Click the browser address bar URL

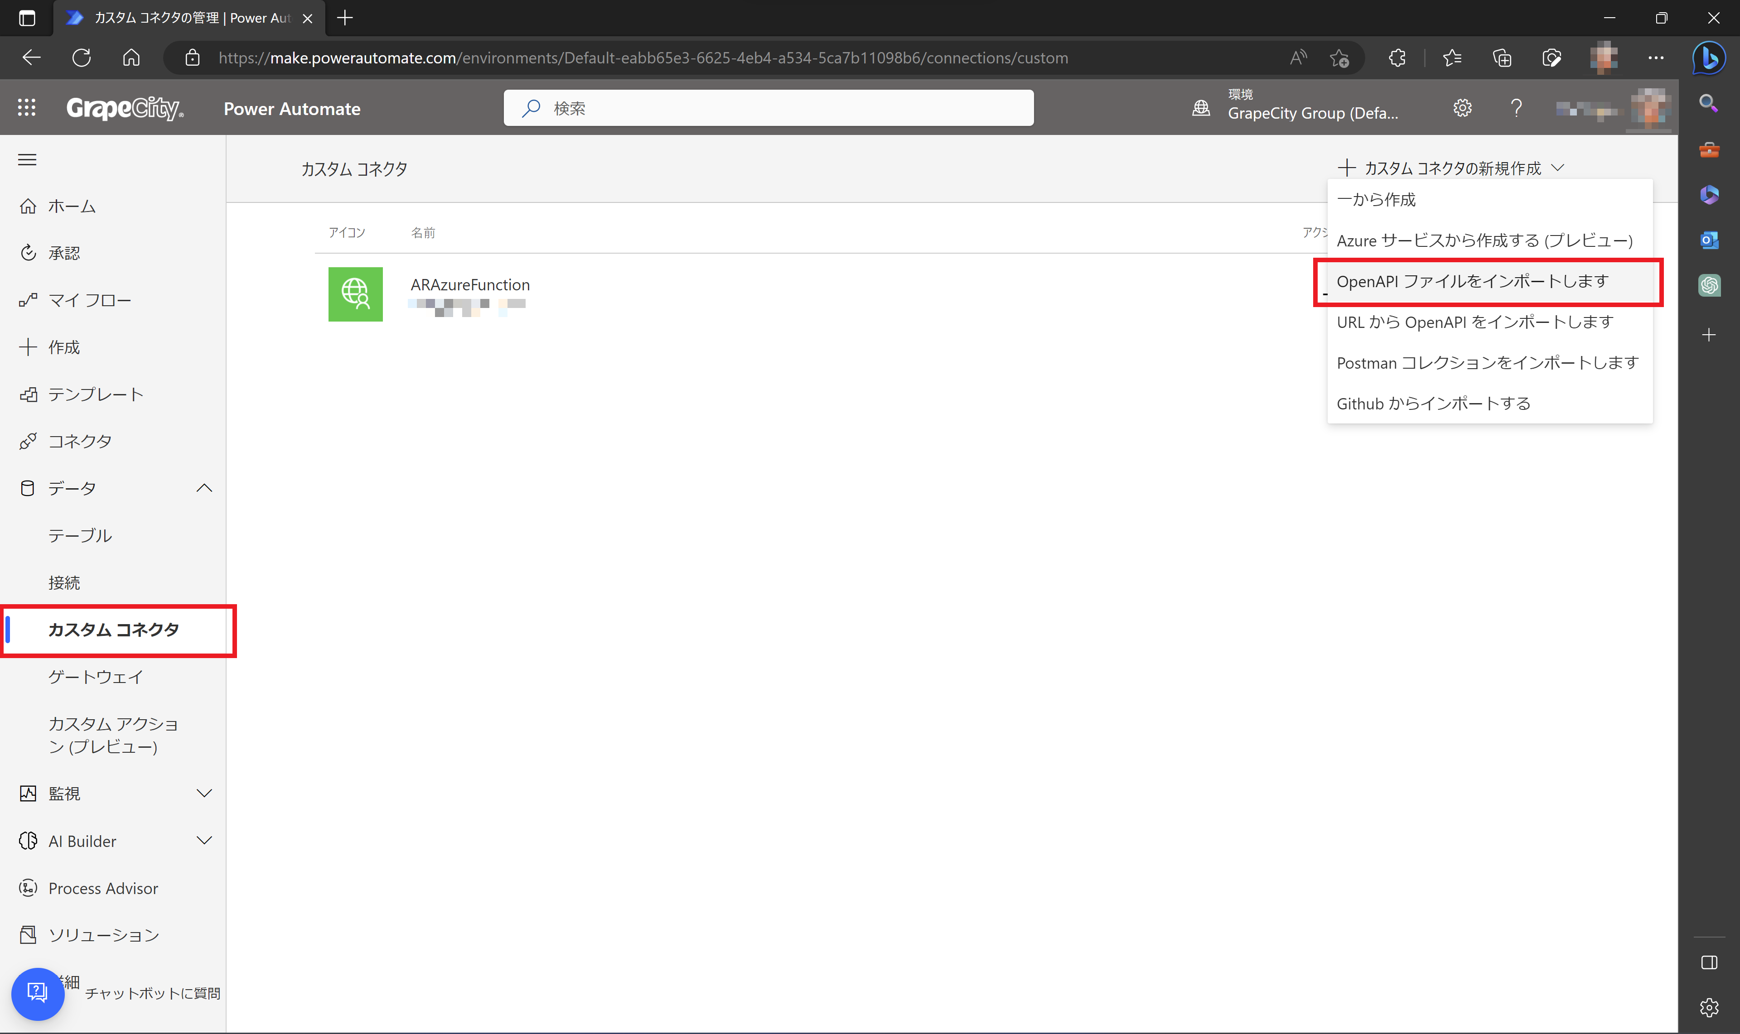coord(643,58)
